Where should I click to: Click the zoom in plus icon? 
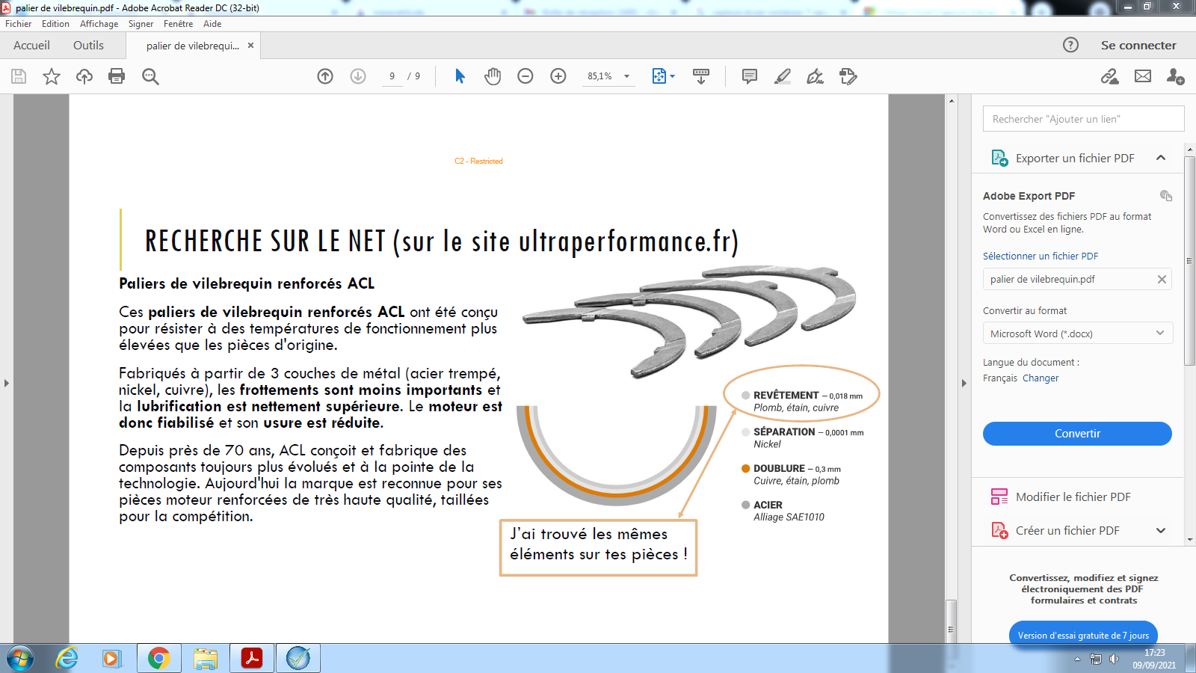tap(558, 76)
